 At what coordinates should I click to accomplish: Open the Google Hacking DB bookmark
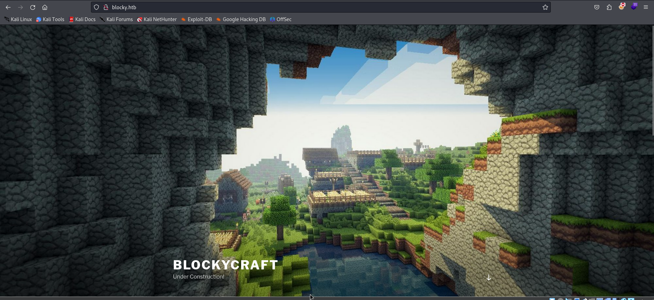click(x=241, y=19)
